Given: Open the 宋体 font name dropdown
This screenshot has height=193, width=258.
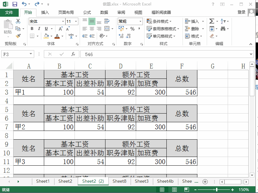Looking at the screenshot, I should tap(64, 21).
